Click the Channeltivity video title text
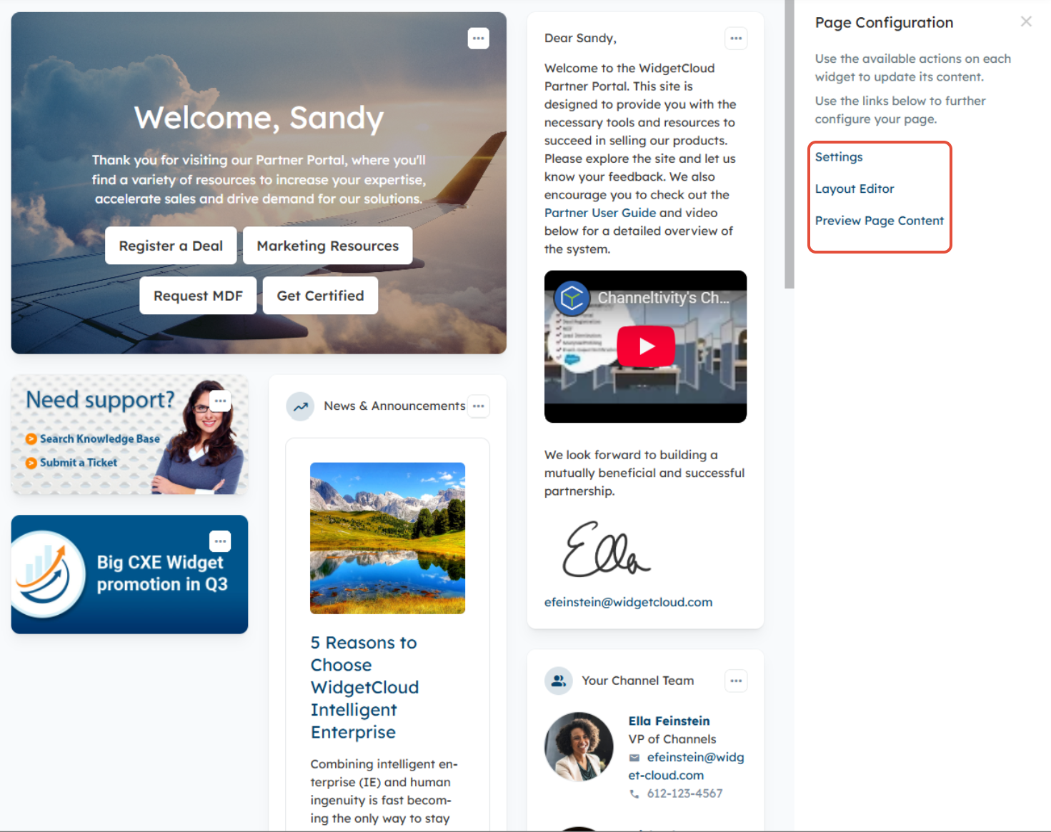The height and width of the screenshot is (832, 1051). tap(663, 299)
